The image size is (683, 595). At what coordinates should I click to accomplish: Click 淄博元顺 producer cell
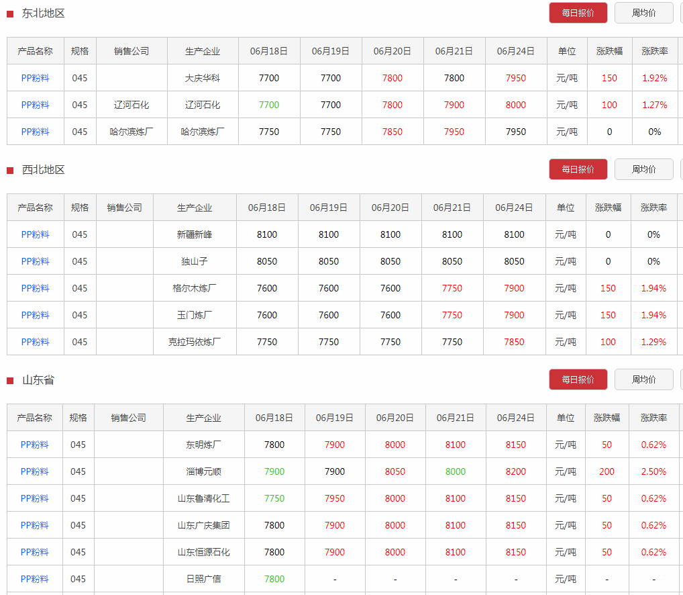pos(203,471)
